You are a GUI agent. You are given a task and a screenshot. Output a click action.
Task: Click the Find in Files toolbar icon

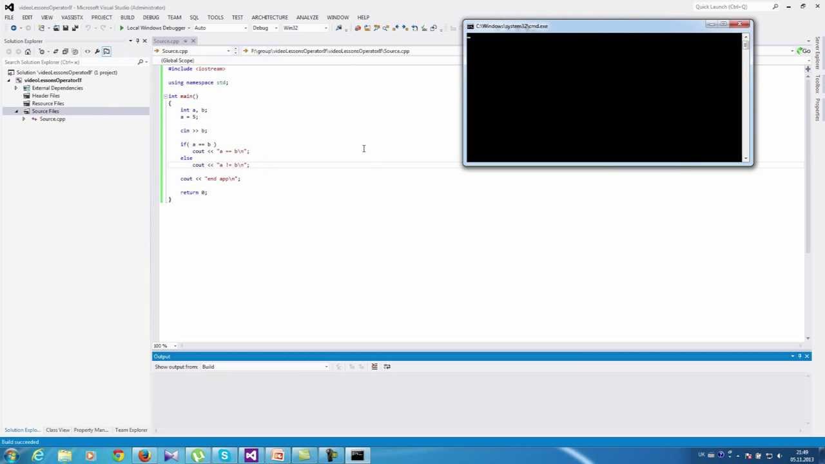tap(338, 28)
